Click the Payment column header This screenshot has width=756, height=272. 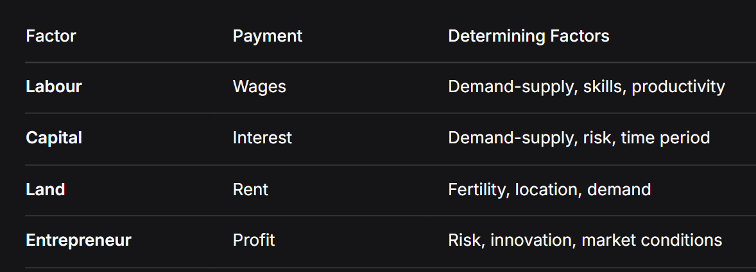click(267, 36)
